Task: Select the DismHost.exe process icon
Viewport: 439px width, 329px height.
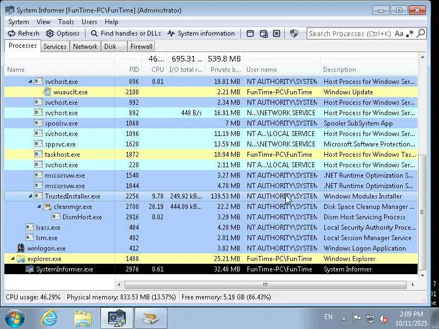Action: tap(56, 217)
